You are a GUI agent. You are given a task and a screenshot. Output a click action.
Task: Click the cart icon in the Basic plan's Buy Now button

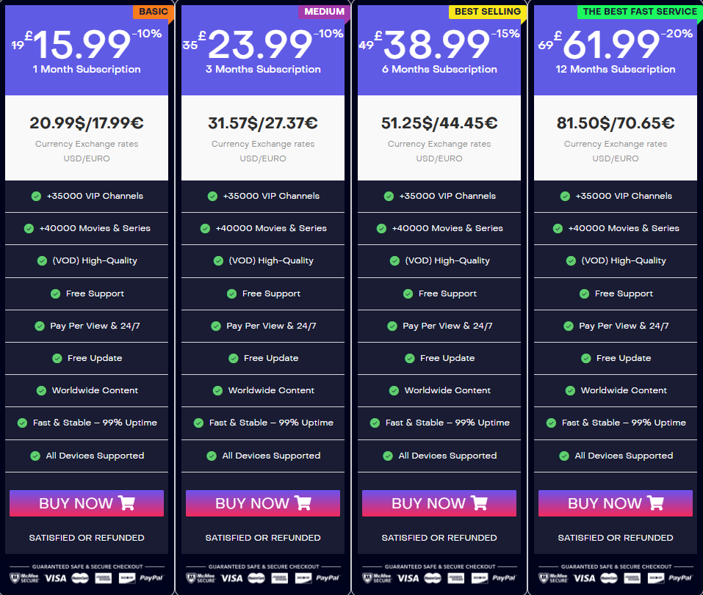tap(126, 503)
